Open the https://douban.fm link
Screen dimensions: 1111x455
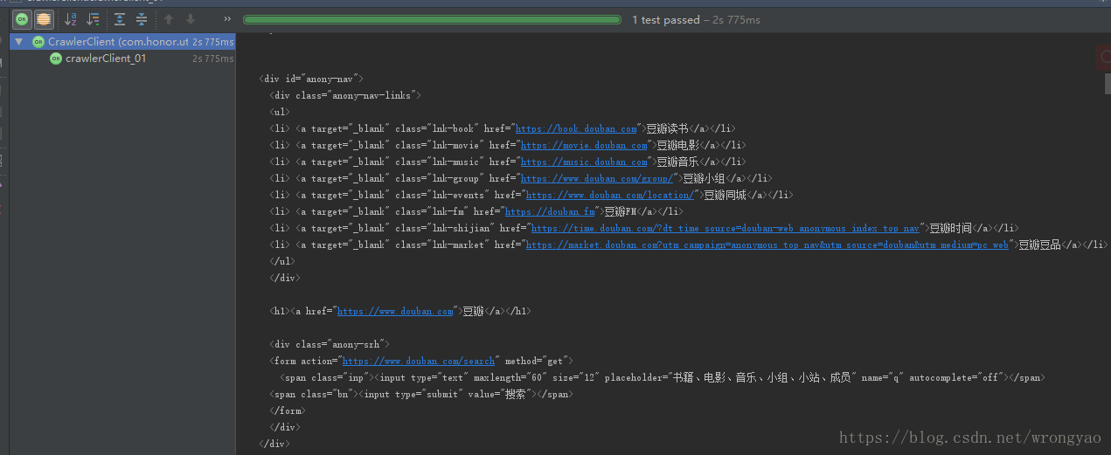click(x=550, y=211)
